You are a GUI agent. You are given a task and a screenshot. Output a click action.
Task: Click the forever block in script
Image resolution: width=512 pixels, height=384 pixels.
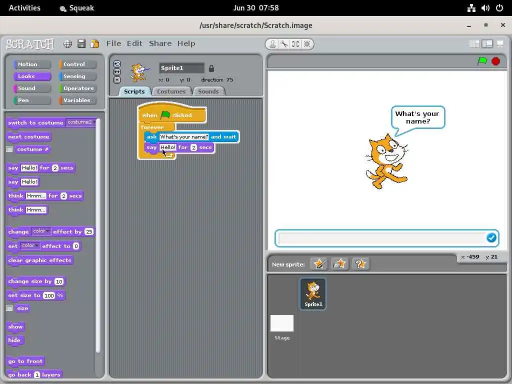pos(152,127)
